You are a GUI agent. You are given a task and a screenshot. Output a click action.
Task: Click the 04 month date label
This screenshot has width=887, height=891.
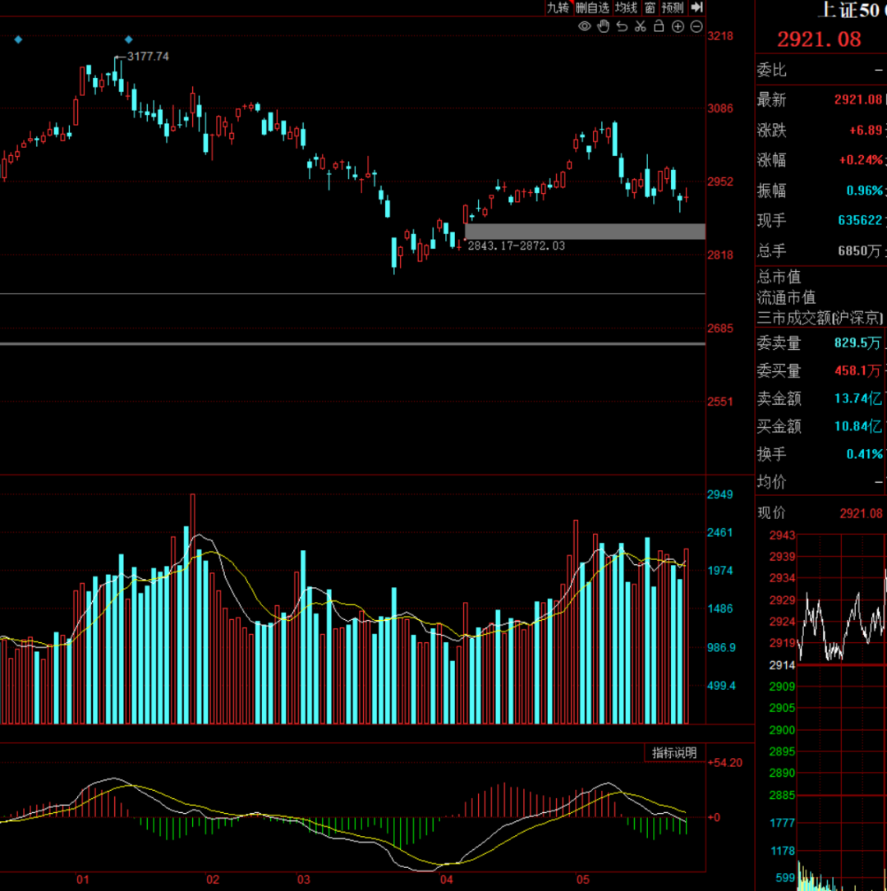click(x=447, y=880)
